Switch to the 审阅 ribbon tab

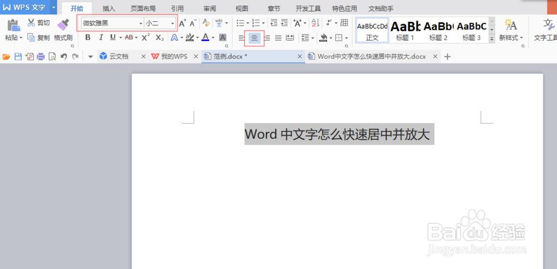tap(209, 8)
